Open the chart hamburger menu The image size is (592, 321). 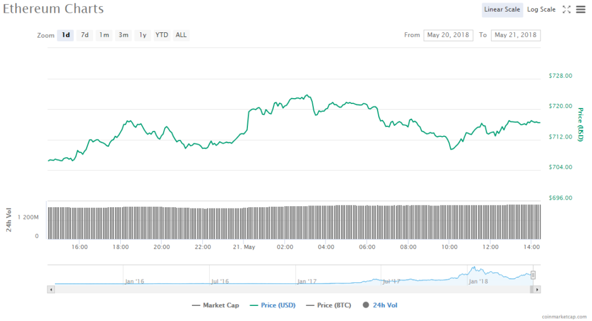(x=580, y=9)
